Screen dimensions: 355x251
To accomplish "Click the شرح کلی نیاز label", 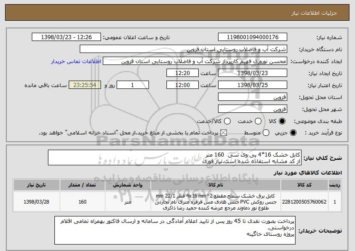I will coord(323,158).
